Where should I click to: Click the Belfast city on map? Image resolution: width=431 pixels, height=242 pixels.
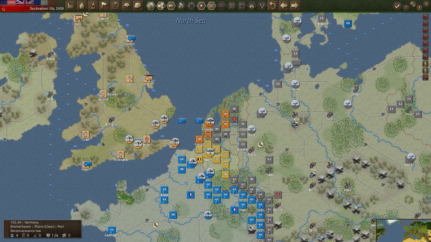[51, 55]
